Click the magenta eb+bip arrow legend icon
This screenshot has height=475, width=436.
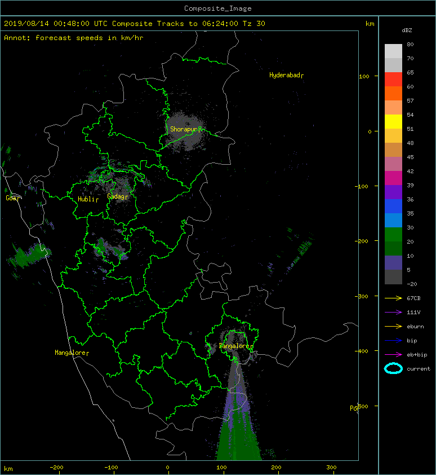pos(393,354)
